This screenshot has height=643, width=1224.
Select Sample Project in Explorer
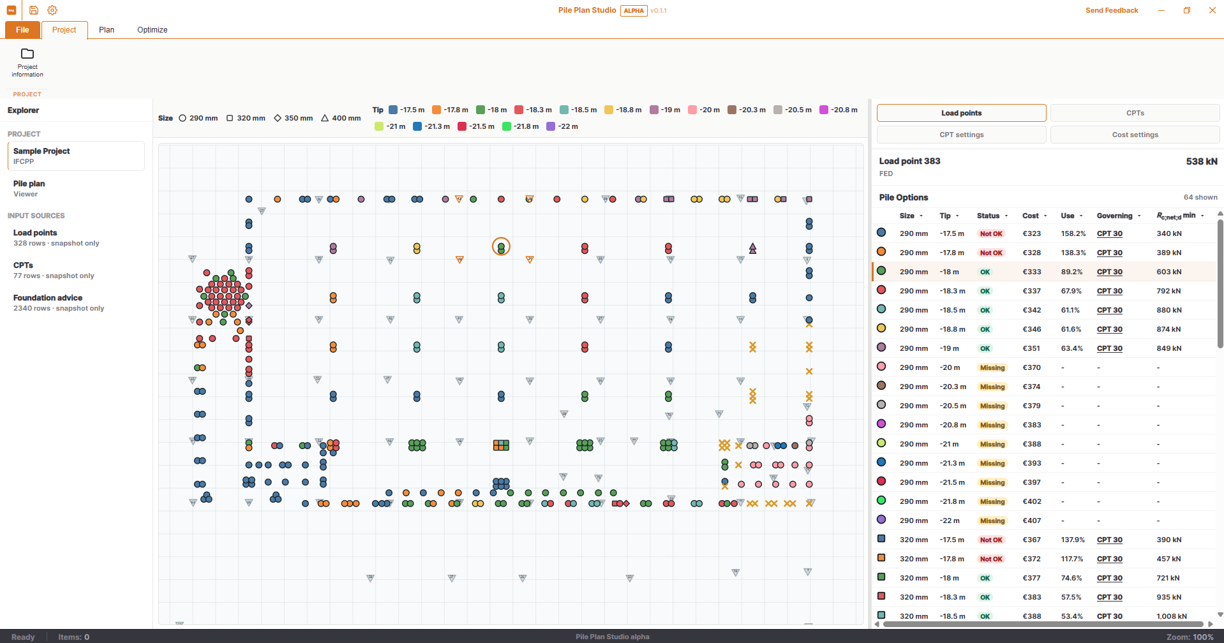(76, 156)
